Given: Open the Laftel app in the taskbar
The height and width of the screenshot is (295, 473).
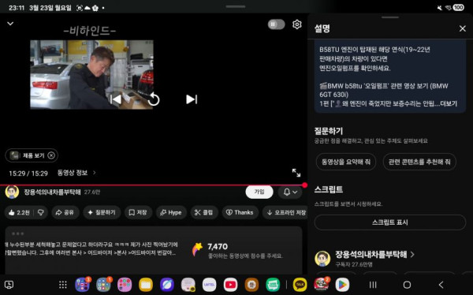Looking at the screenshot, I should (209, 285).
